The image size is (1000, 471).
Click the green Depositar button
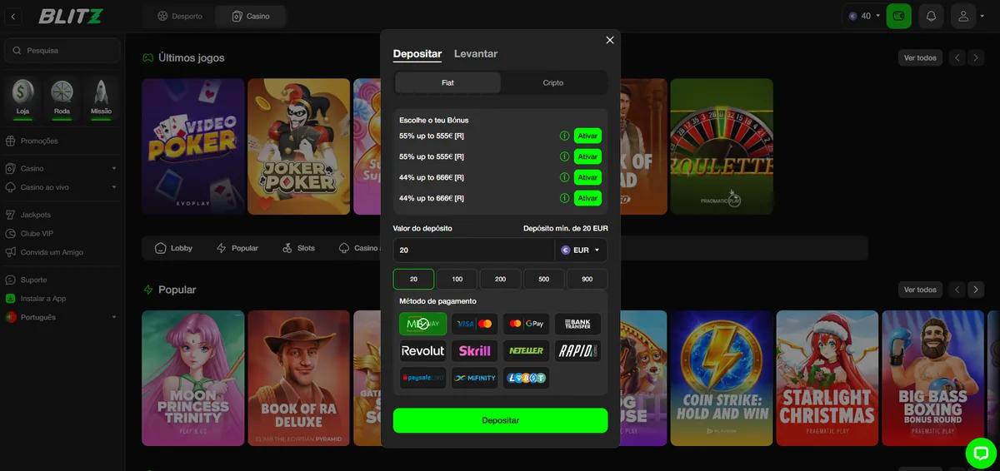[x=500, y=420]
